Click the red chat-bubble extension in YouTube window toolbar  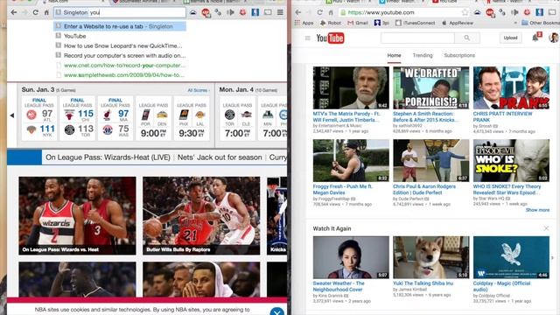click(x=490, y=13)
